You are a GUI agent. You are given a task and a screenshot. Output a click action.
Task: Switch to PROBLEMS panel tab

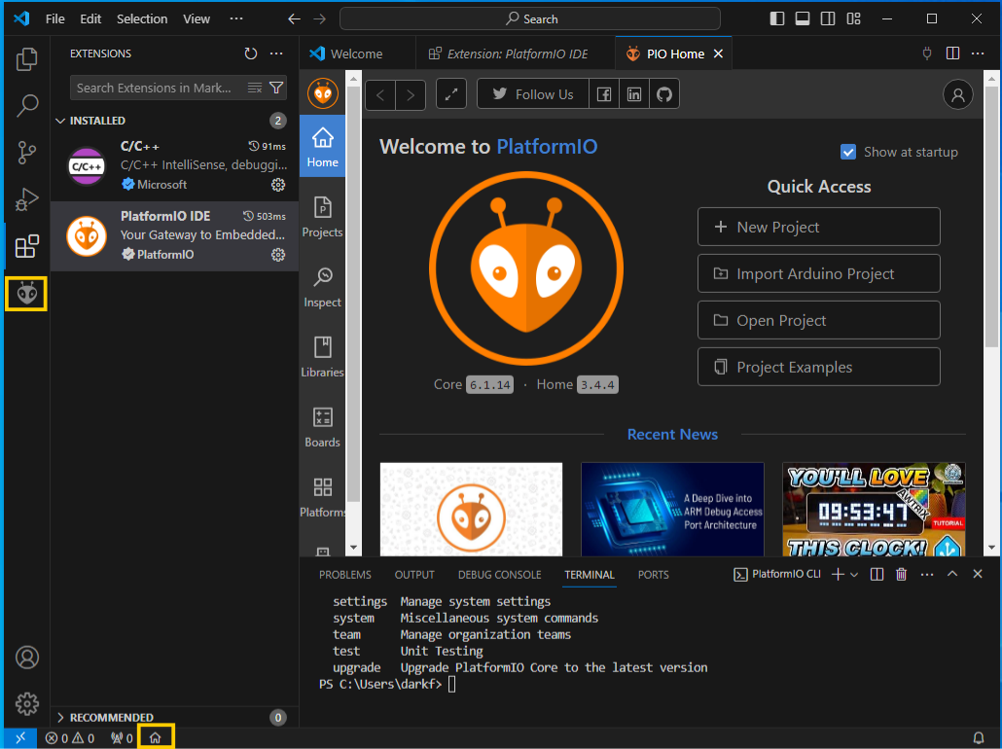click(x=345, y=575)
